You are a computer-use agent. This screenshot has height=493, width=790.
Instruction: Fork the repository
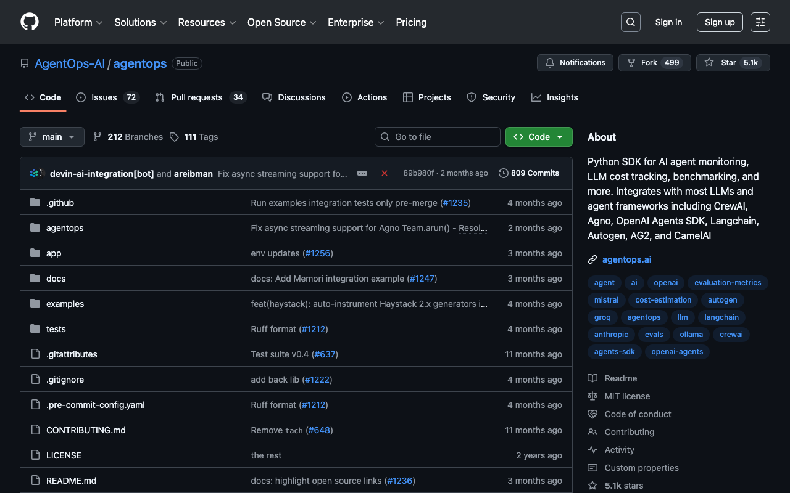tap(654, 63)
